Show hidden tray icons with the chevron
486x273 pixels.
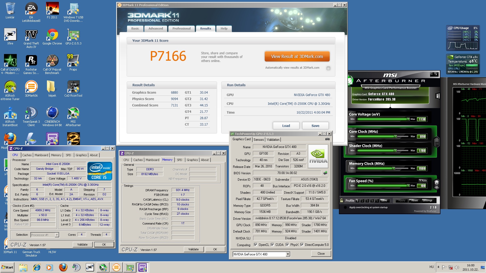[x=438, y=267]
